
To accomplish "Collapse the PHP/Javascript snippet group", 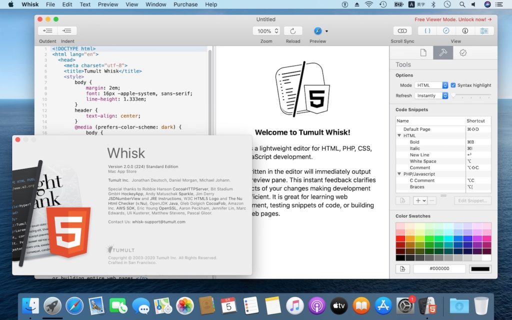I will 399,174.
